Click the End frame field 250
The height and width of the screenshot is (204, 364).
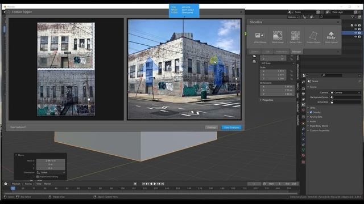click(291, 184)
